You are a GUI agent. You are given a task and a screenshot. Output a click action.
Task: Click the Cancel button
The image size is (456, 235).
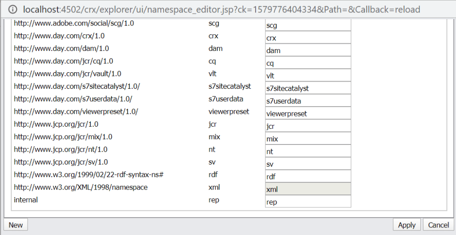(x=439, y=225)
